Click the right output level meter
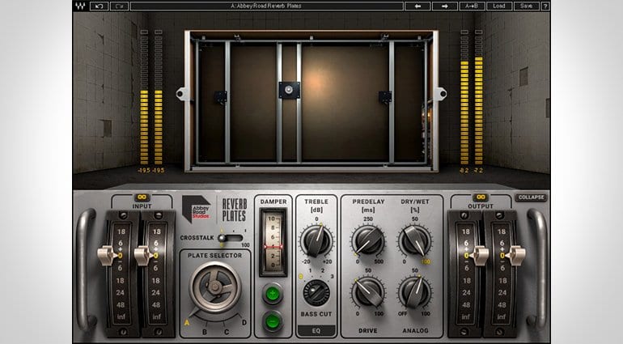The image size is (623, 344). pos(479,97)
